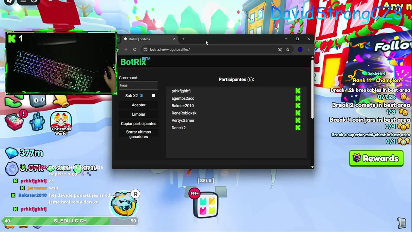Select participant prhkfjghhfj in the list
This screenshot has width=412, height=232.
pyautogui.click(x=181, y=91)
